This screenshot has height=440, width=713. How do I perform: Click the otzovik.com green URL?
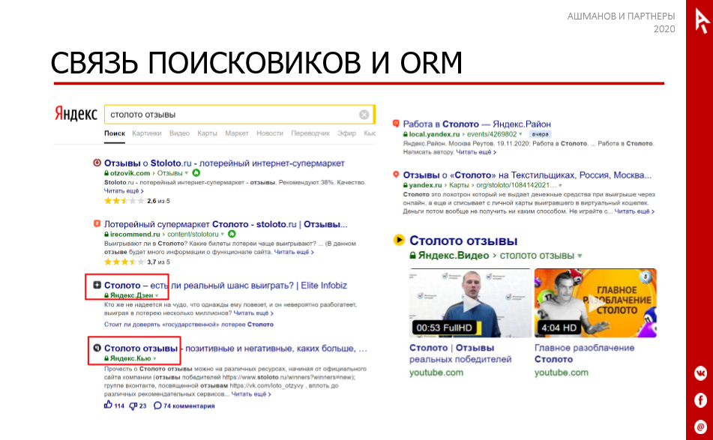click(x=130, y=173)
